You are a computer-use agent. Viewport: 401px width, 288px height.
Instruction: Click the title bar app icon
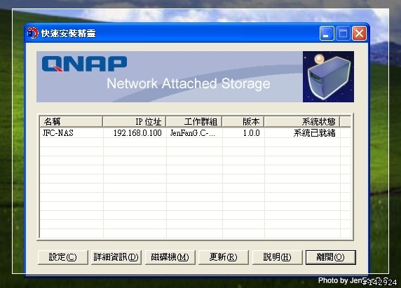32,33
